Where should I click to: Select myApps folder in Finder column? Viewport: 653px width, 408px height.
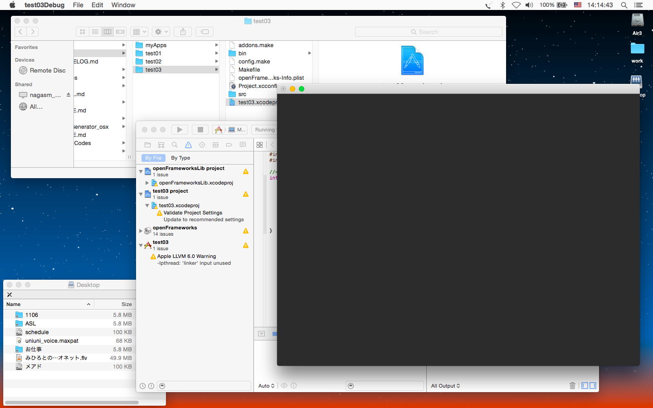[176, 45]
